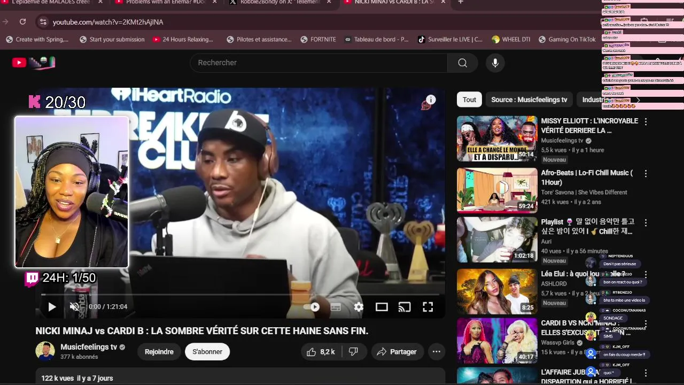Activate voice search microphone icon
The width and height of the screenshot is (684, 385).
click(495, 63)
